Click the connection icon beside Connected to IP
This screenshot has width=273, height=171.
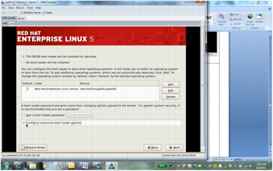click(x=3, y=155)
